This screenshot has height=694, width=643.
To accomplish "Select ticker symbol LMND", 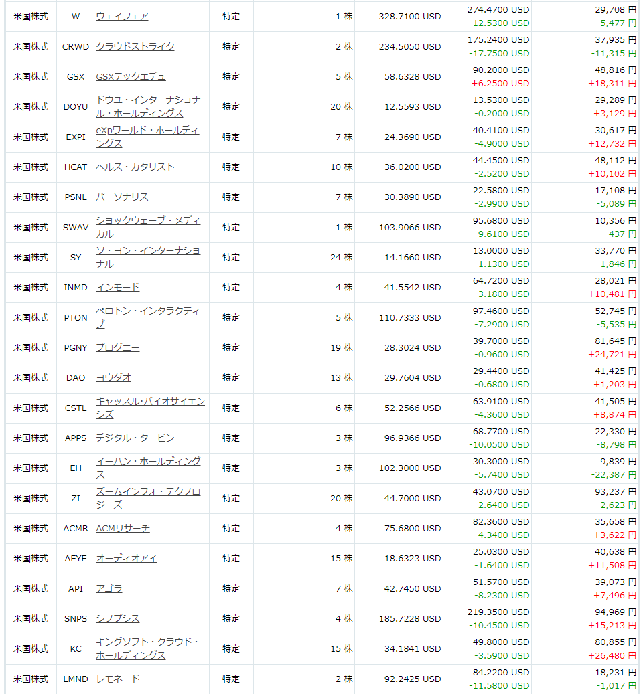I will click(76, 679).
